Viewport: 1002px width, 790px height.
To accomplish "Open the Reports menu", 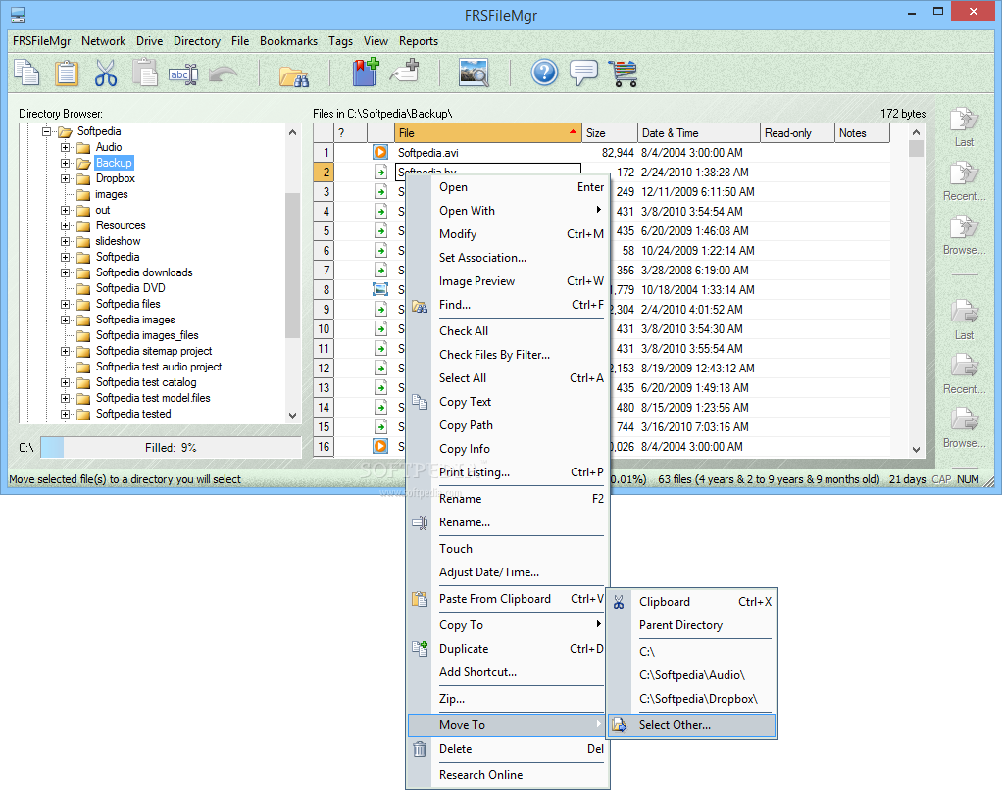I will pyautogui.click(x=419, y=41).
